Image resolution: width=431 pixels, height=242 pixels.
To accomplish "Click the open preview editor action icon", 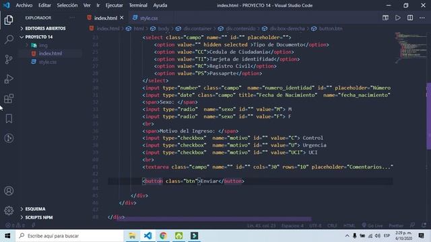I will 385,18.
